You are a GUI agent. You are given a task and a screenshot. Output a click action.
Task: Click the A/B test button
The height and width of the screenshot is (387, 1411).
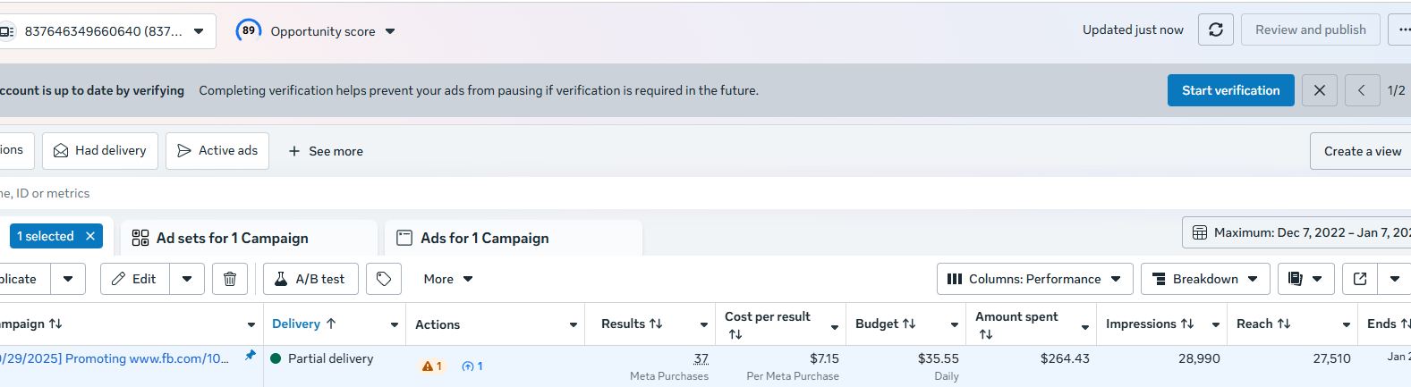point(310,279)
